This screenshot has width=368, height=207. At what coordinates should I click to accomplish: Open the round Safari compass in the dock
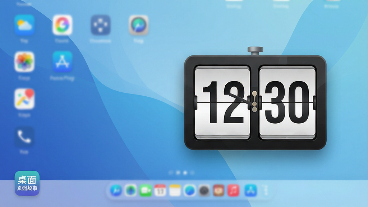[x=190, y=190]
